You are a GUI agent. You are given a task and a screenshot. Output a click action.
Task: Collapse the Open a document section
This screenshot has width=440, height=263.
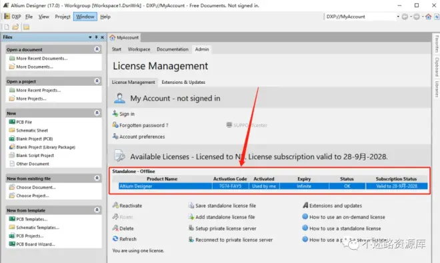97,49
